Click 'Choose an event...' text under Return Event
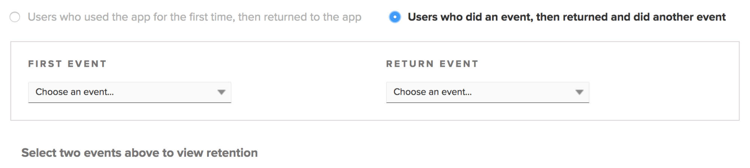750x168 pixels. pyautogui.click(x=433, y=92)
